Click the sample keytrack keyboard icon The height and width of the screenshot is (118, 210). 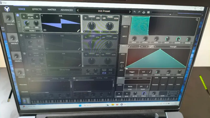104,70
